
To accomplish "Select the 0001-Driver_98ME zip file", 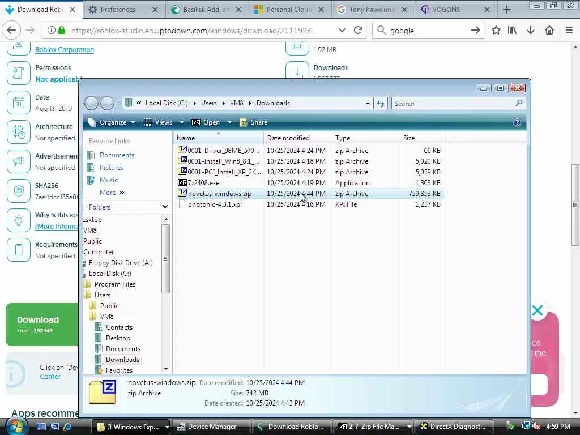I will (223, 151).
